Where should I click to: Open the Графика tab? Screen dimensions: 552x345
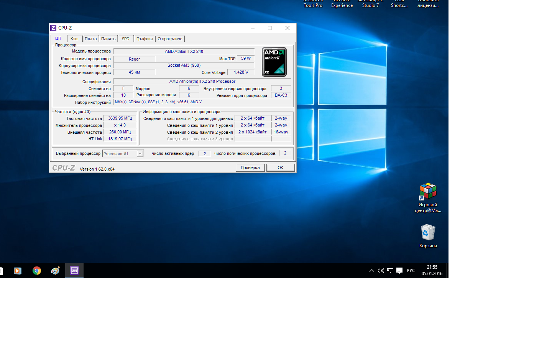tap(145, 39)
